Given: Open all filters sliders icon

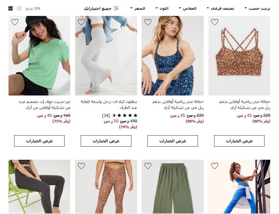Looking at the screenshot, I should point(116,8).
